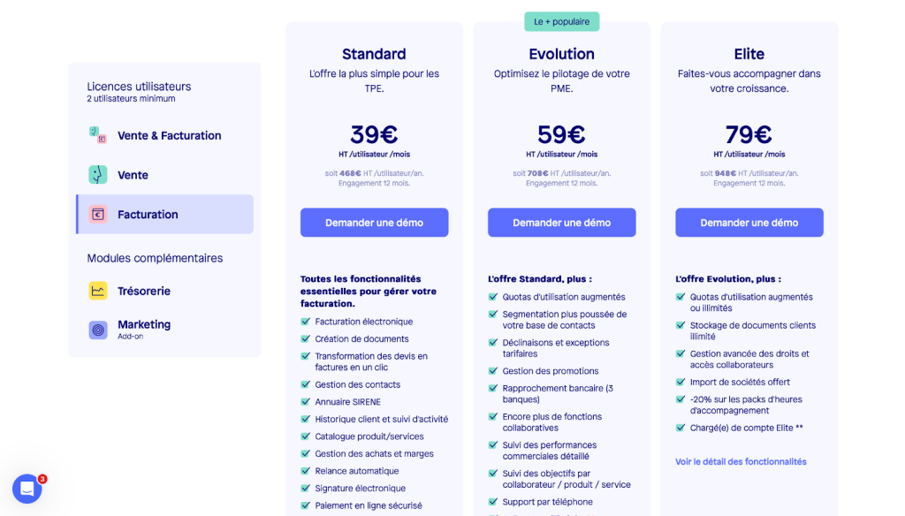This screenshot has width=905, height=516.
Task: Click the 59€ Evolution price
Action: point(561,134)
